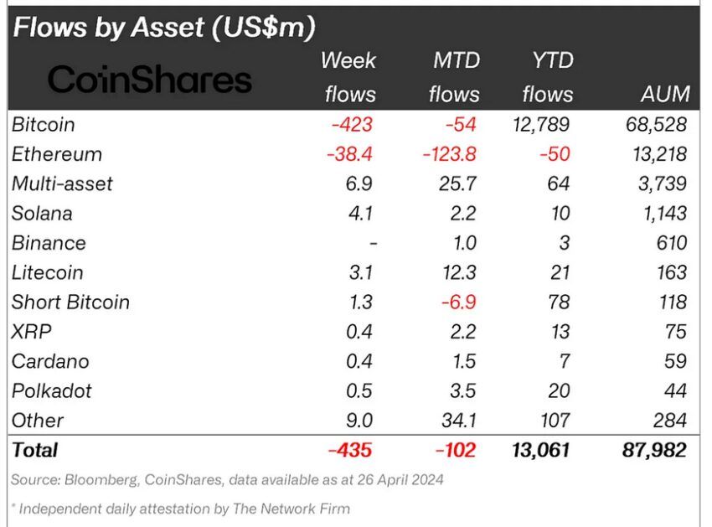Click Short Bitcoin MTD value -6.9
The height and width of the screenshot is (527, 712).
click(x=459, y=302)
